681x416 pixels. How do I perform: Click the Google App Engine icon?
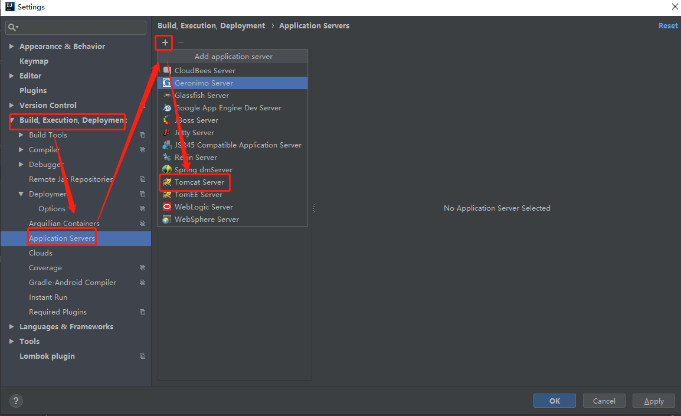click(167, 108)
